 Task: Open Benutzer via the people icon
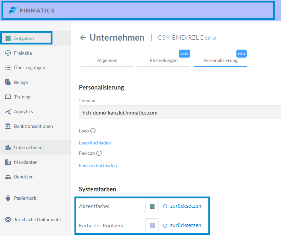pyautogui.click(x=8, y=176)
